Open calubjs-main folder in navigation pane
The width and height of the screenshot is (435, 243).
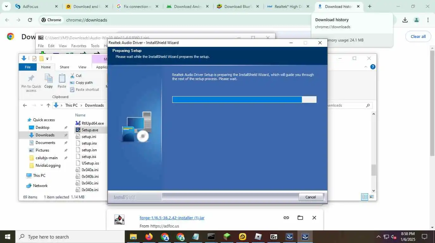click(x=46, y=158)
